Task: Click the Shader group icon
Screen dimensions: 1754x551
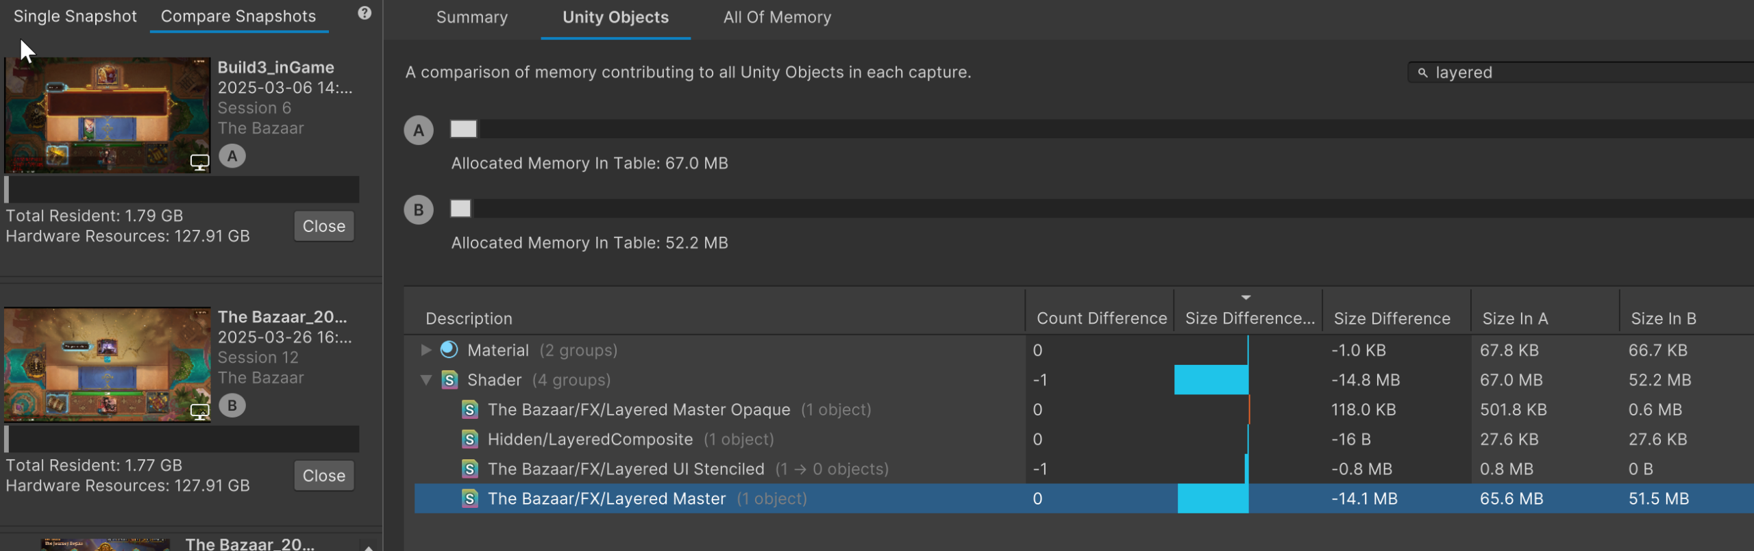Action: [449, 380]
